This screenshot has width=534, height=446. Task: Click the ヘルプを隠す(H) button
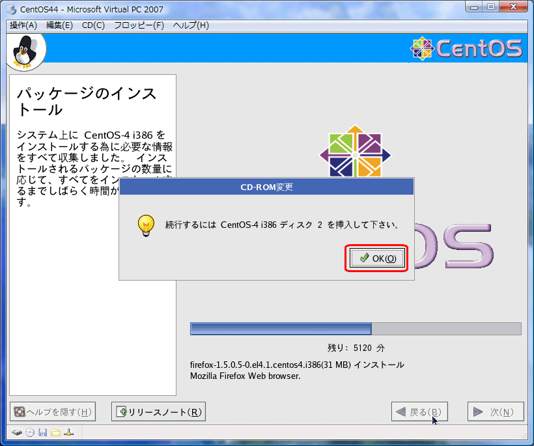(x=53, y=412)
